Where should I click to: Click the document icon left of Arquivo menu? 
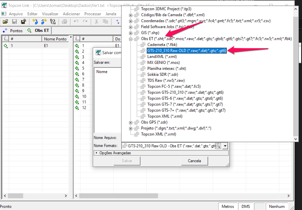tap(4, 14)
